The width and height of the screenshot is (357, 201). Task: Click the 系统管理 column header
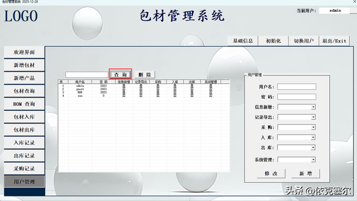pyautogui.click(x=211, y=82)
